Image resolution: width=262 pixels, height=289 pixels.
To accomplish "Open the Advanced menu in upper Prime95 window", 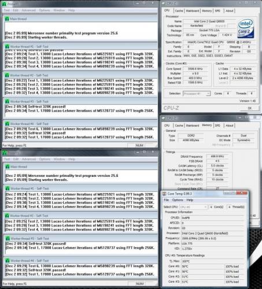I will (x=29, y=10).
